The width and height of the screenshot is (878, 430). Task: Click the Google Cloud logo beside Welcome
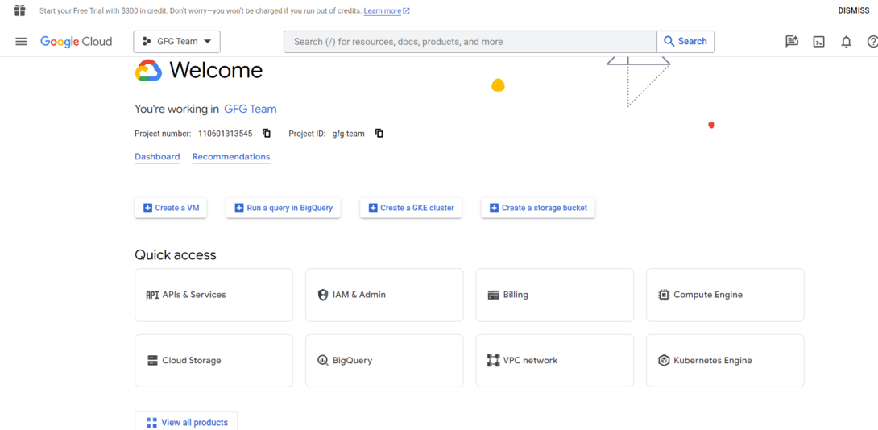(x=148, y=71)
